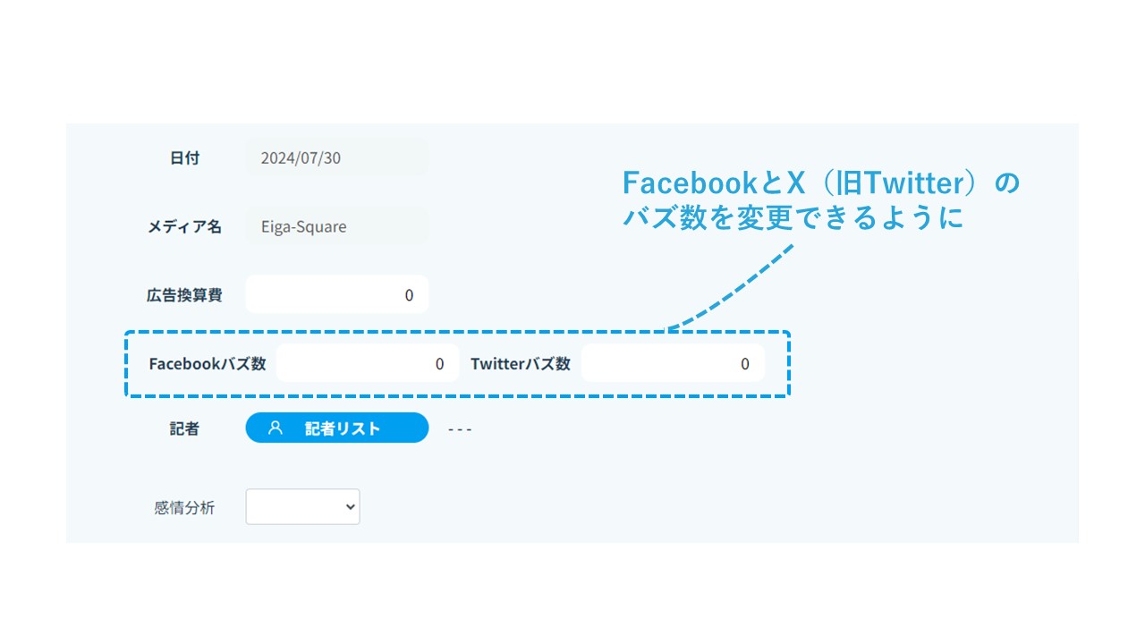Focus the Facebookバズ数 input field
Screen dimensions: 1145x644
point(367,363)
